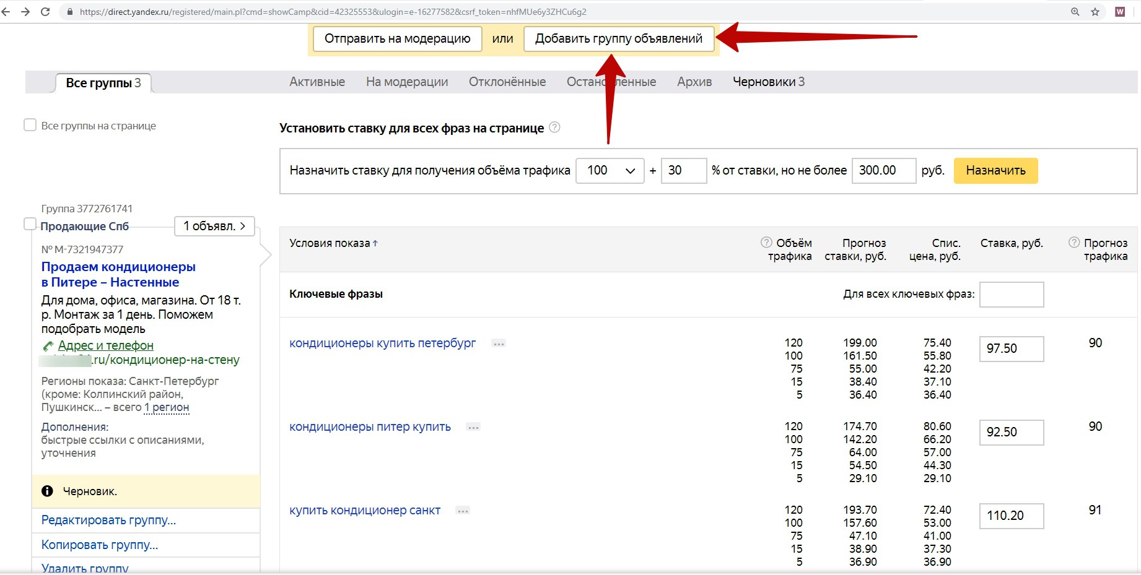The image size is (1141, 575).
Task: Open keyword купить кондиционер санкт
Action: [x=365, y=510]
